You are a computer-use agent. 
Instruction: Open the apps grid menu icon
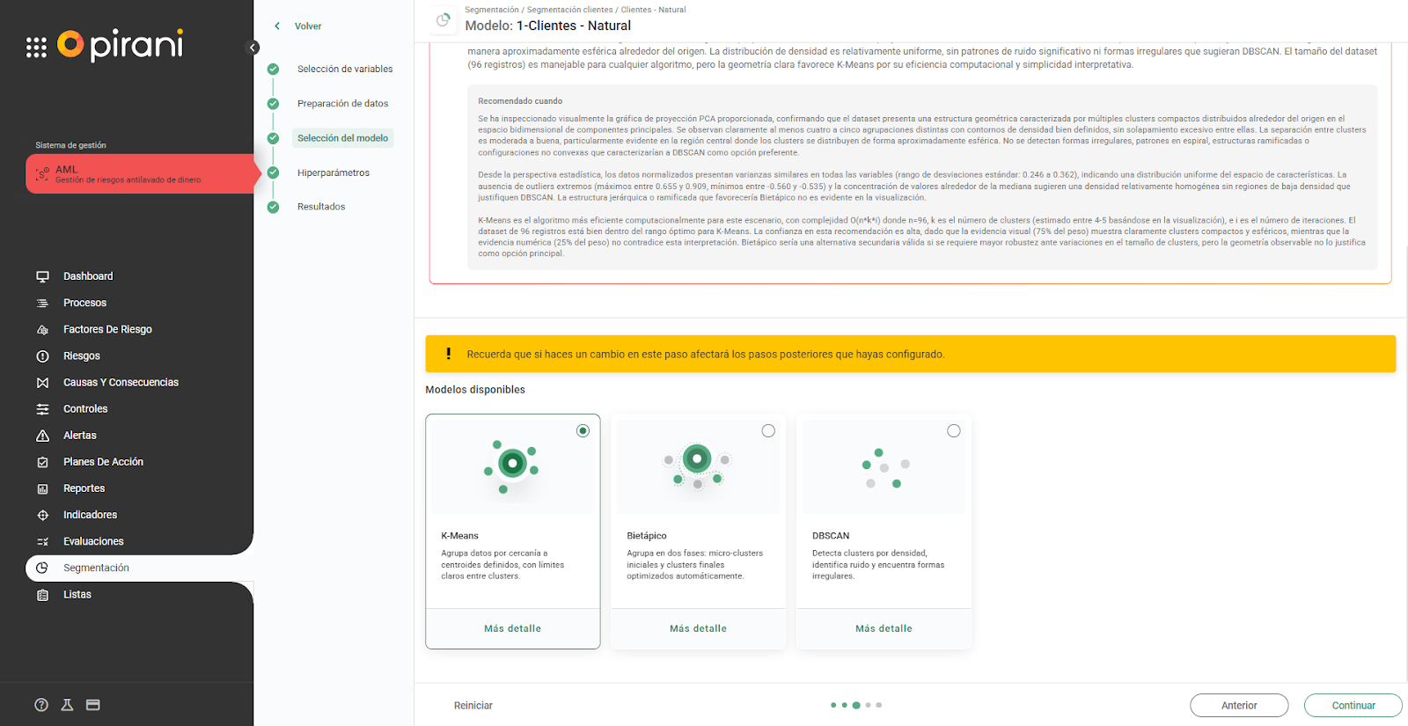(x=36, y=48)
